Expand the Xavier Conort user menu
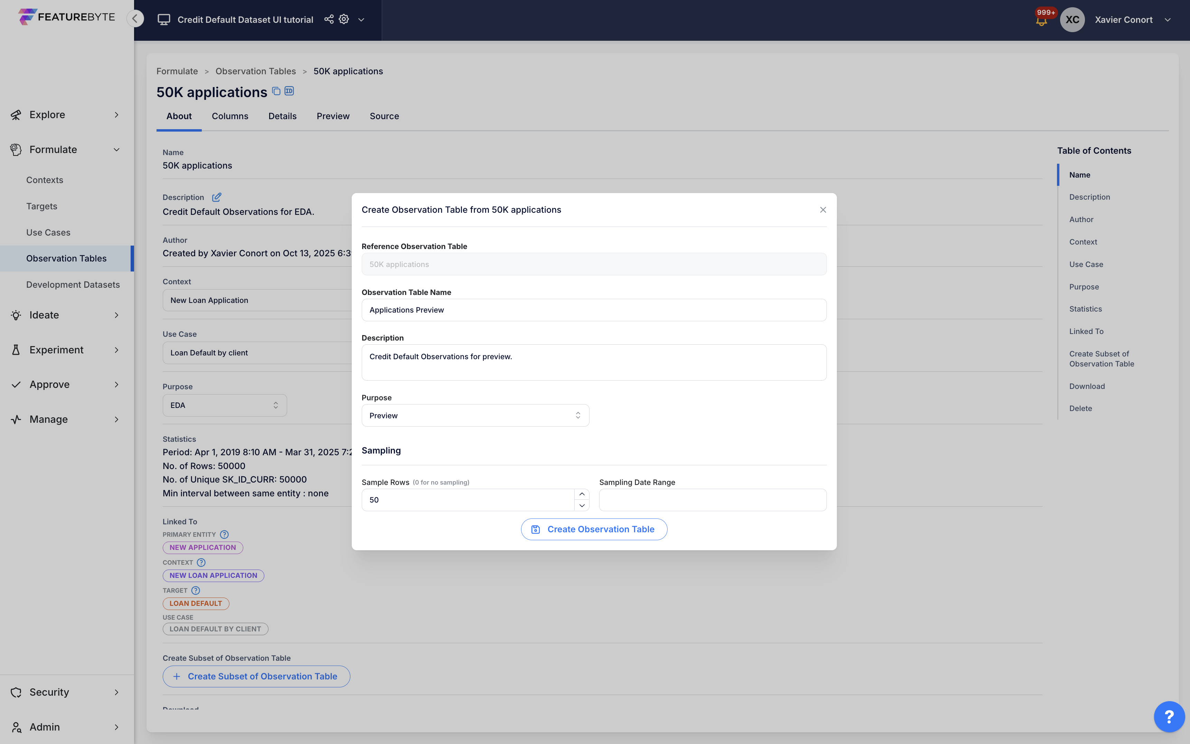Viewport: 1190px width, 744px height. [x=1167, y=20]
